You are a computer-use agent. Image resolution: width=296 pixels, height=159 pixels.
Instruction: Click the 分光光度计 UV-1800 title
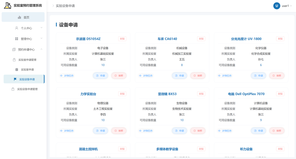tap(246, 39)
